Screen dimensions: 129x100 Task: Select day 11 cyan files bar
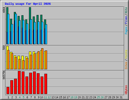(x=46, y=34)
